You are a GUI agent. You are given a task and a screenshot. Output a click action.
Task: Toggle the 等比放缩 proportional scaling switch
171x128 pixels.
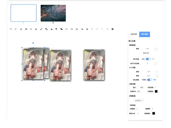pyautogui.click(x=148, y=59)
